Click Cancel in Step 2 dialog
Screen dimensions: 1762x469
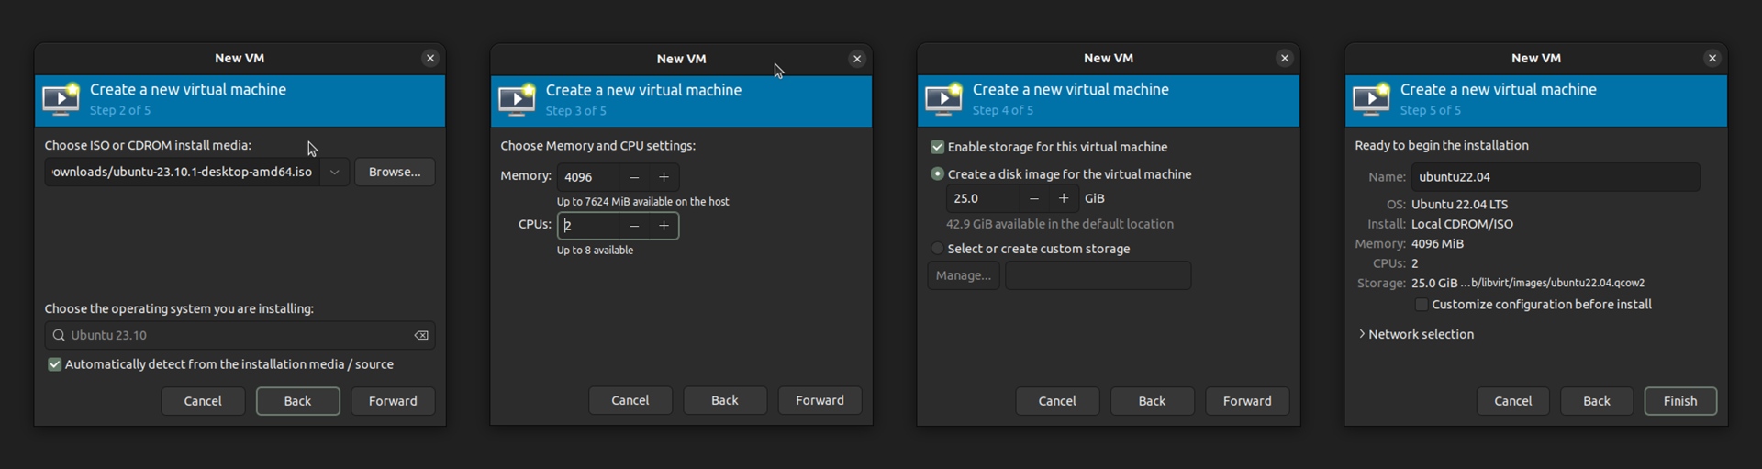tap(203, 401)
